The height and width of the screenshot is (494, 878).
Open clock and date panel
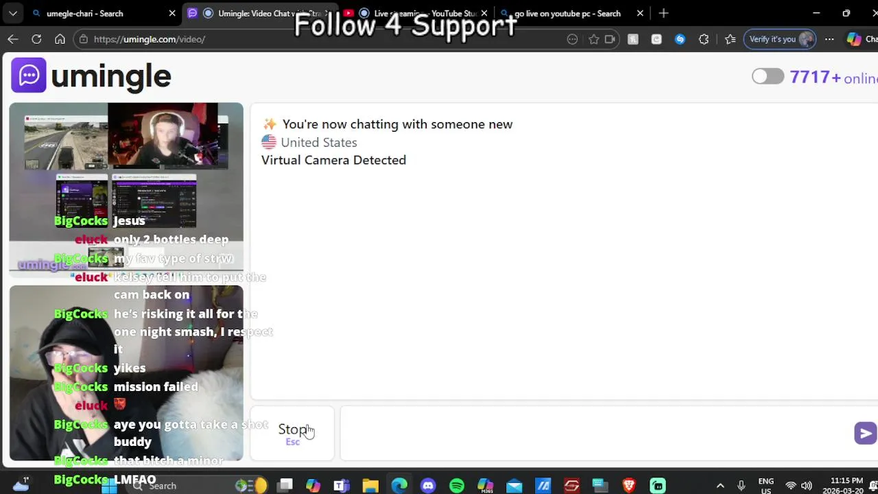[846, 486]
